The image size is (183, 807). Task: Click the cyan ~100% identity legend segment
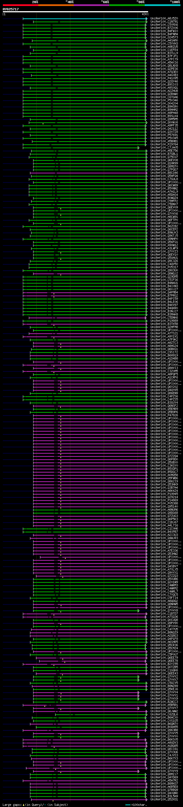click(162, 5)
